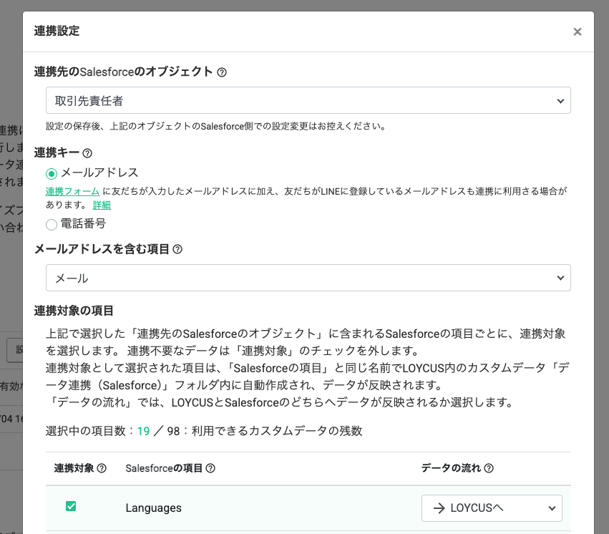Open the LOYCUSへ data flow dropdown
This screenshot has width=609, height=534.
point(492,508)
